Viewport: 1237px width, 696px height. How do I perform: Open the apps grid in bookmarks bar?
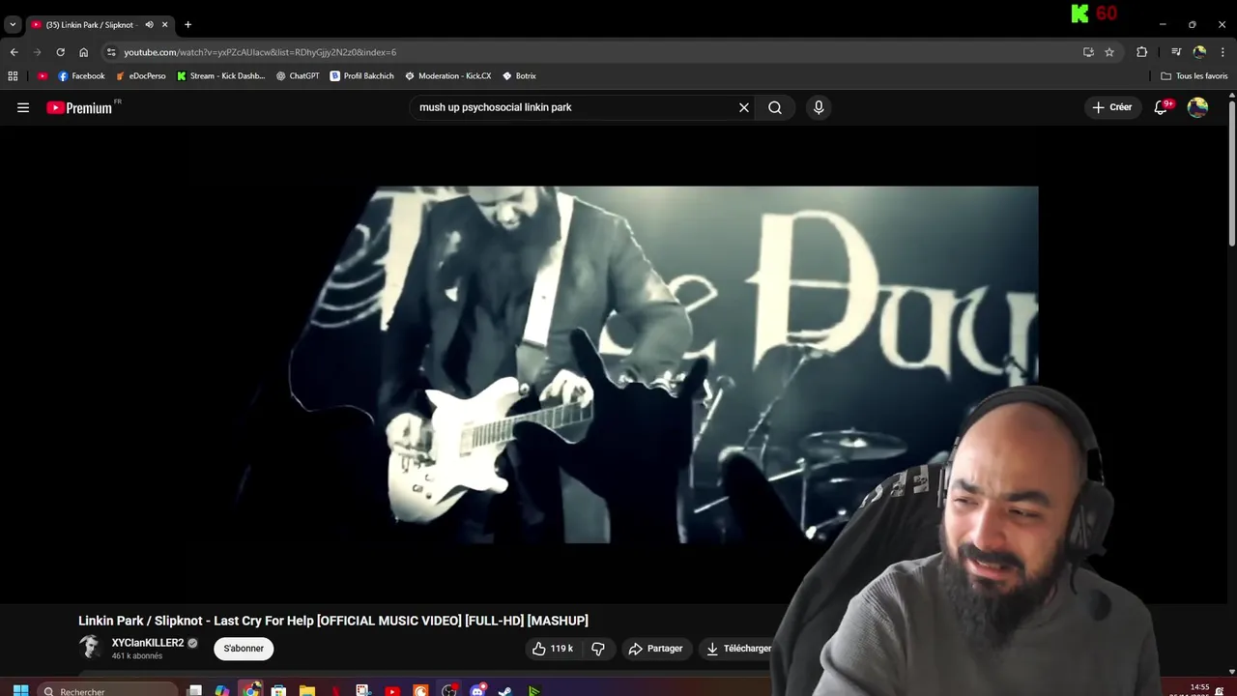(x=13, y=75)
